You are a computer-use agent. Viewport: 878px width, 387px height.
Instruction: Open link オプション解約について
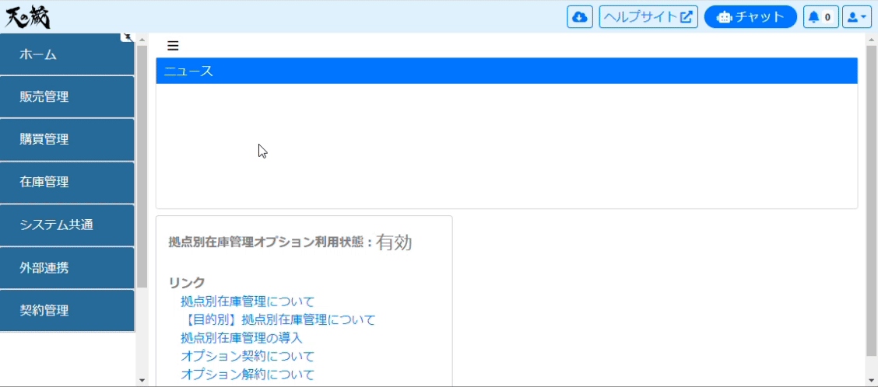click(248, 374)
